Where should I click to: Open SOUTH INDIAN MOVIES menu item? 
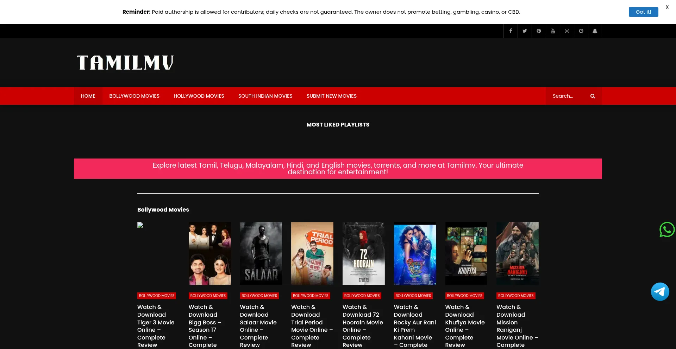pos(265,96)
